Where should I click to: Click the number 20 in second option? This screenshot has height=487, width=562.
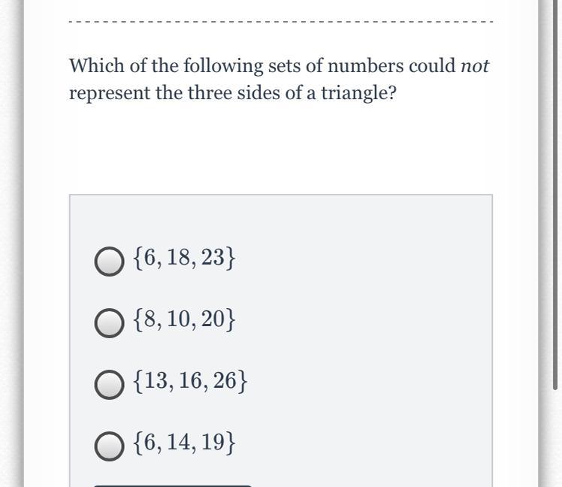pyautogui.click(x=213, y=319)
